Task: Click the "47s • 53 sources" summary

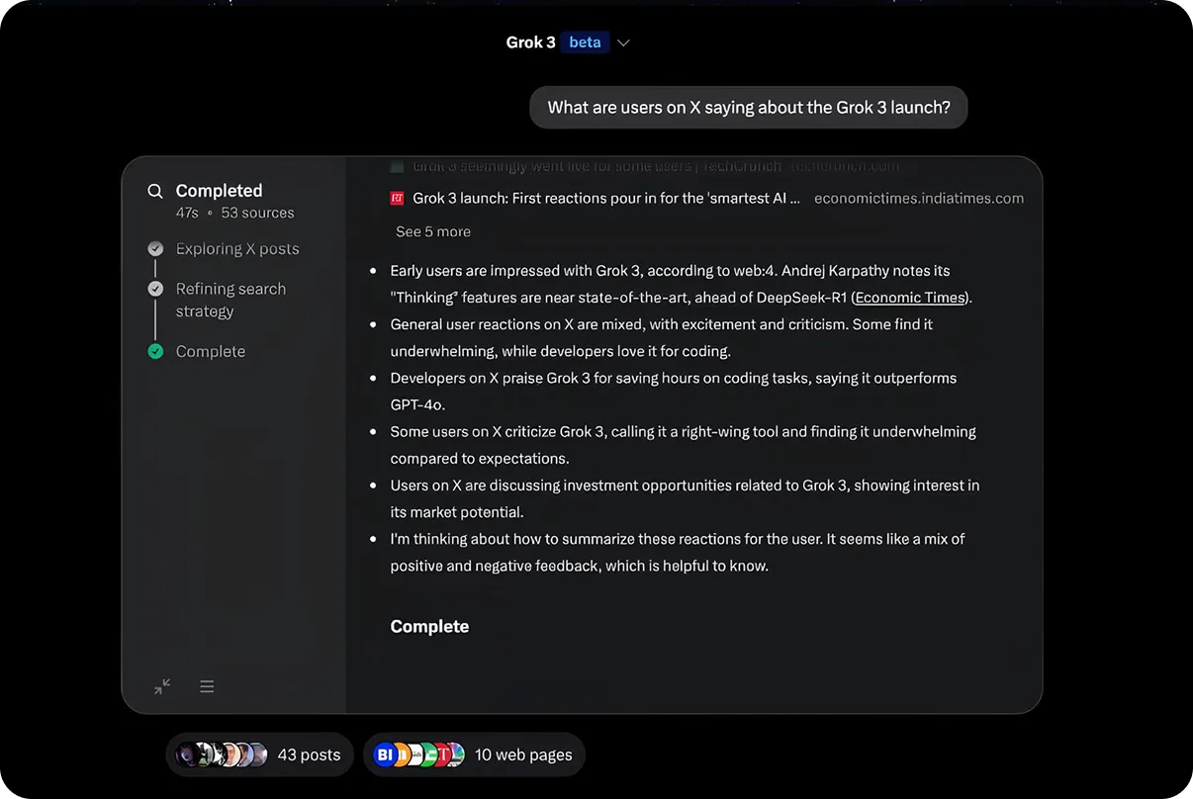Action: pos(234,213)
